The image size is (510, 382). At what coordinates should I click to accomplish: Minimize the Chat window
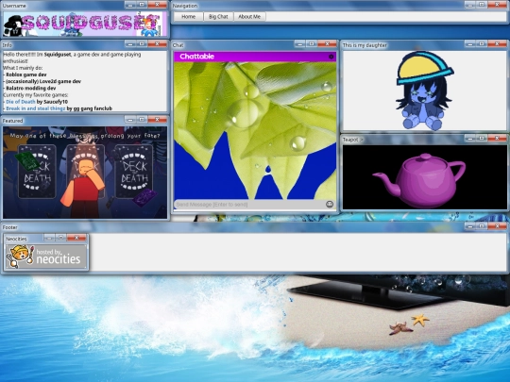(300, 43)
